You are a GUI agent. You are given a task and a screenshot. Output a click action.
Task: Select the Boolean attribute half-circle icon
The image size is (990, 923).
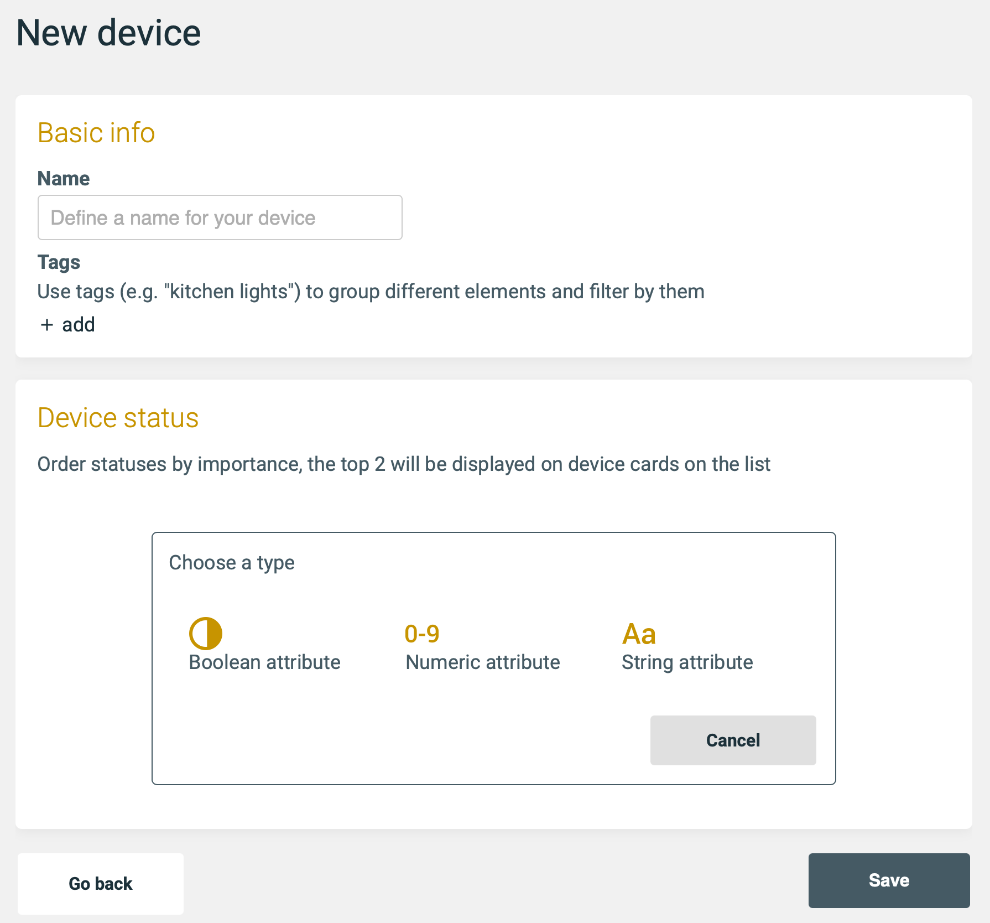[x=206, y=634]
